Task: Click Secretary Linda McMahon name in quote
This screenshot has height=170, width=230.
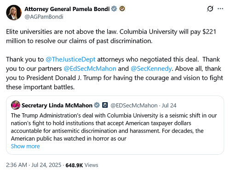Action: click(x=57, y=106)
